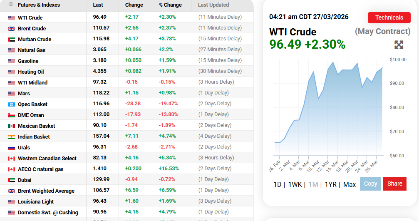
Task: Open the Louisiana Light row
Action: tap(36, 201)
